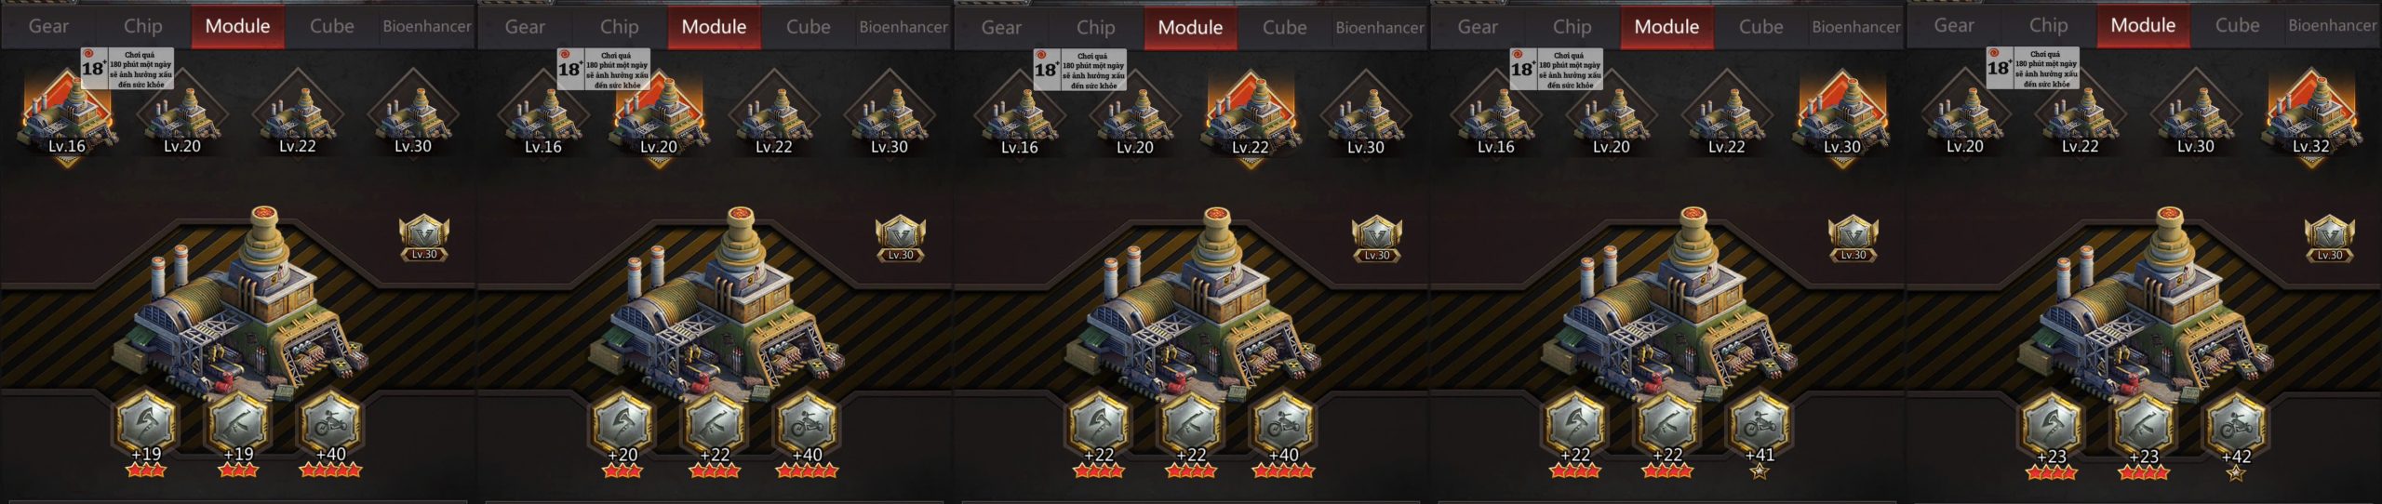Open Bioenhancer tab above the Lv.32 module row

2332,26
